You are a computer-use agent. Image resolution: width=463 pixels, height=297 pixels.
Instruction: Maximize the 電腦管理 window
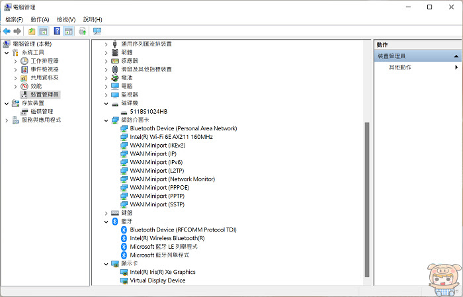click(x=430, y=7)
